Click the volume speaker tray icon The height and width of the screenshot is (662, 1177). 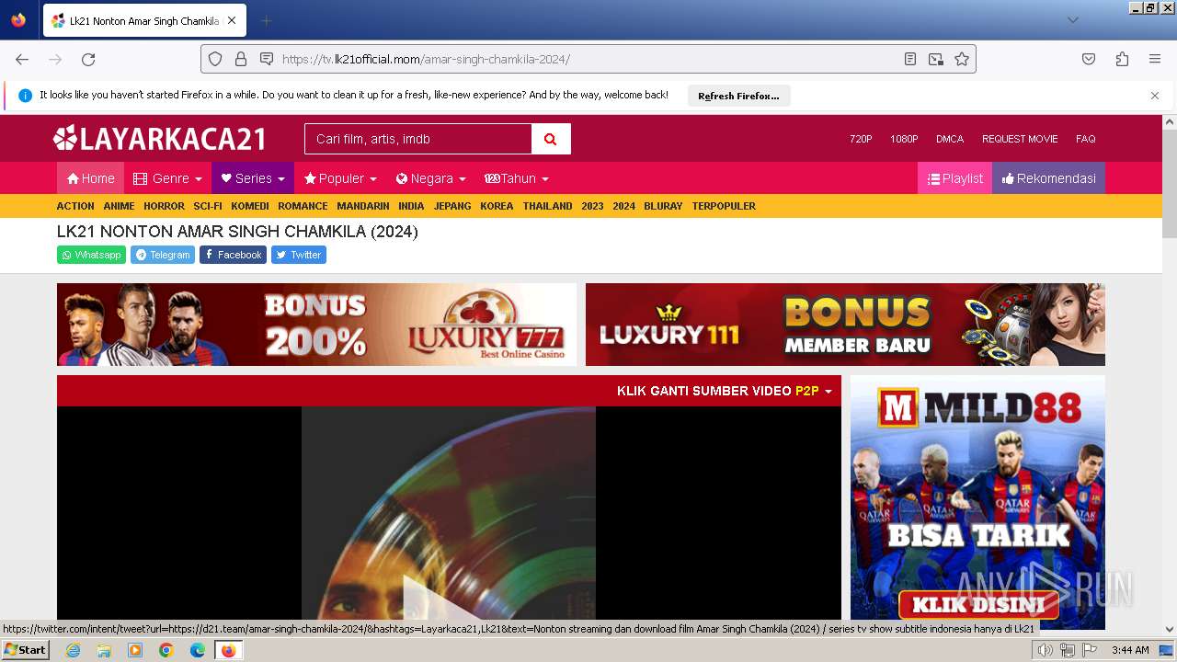pos(1046,650)
